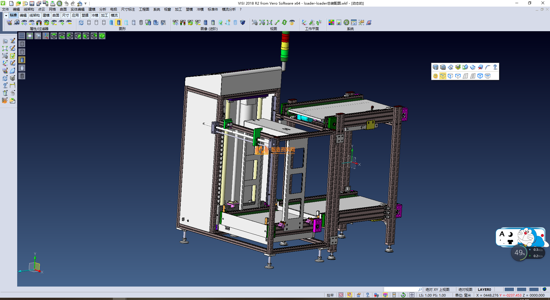550x300 pixels.
Task: Click the smiley face icon in floating toolbar
Action: (x=435, y=76)
